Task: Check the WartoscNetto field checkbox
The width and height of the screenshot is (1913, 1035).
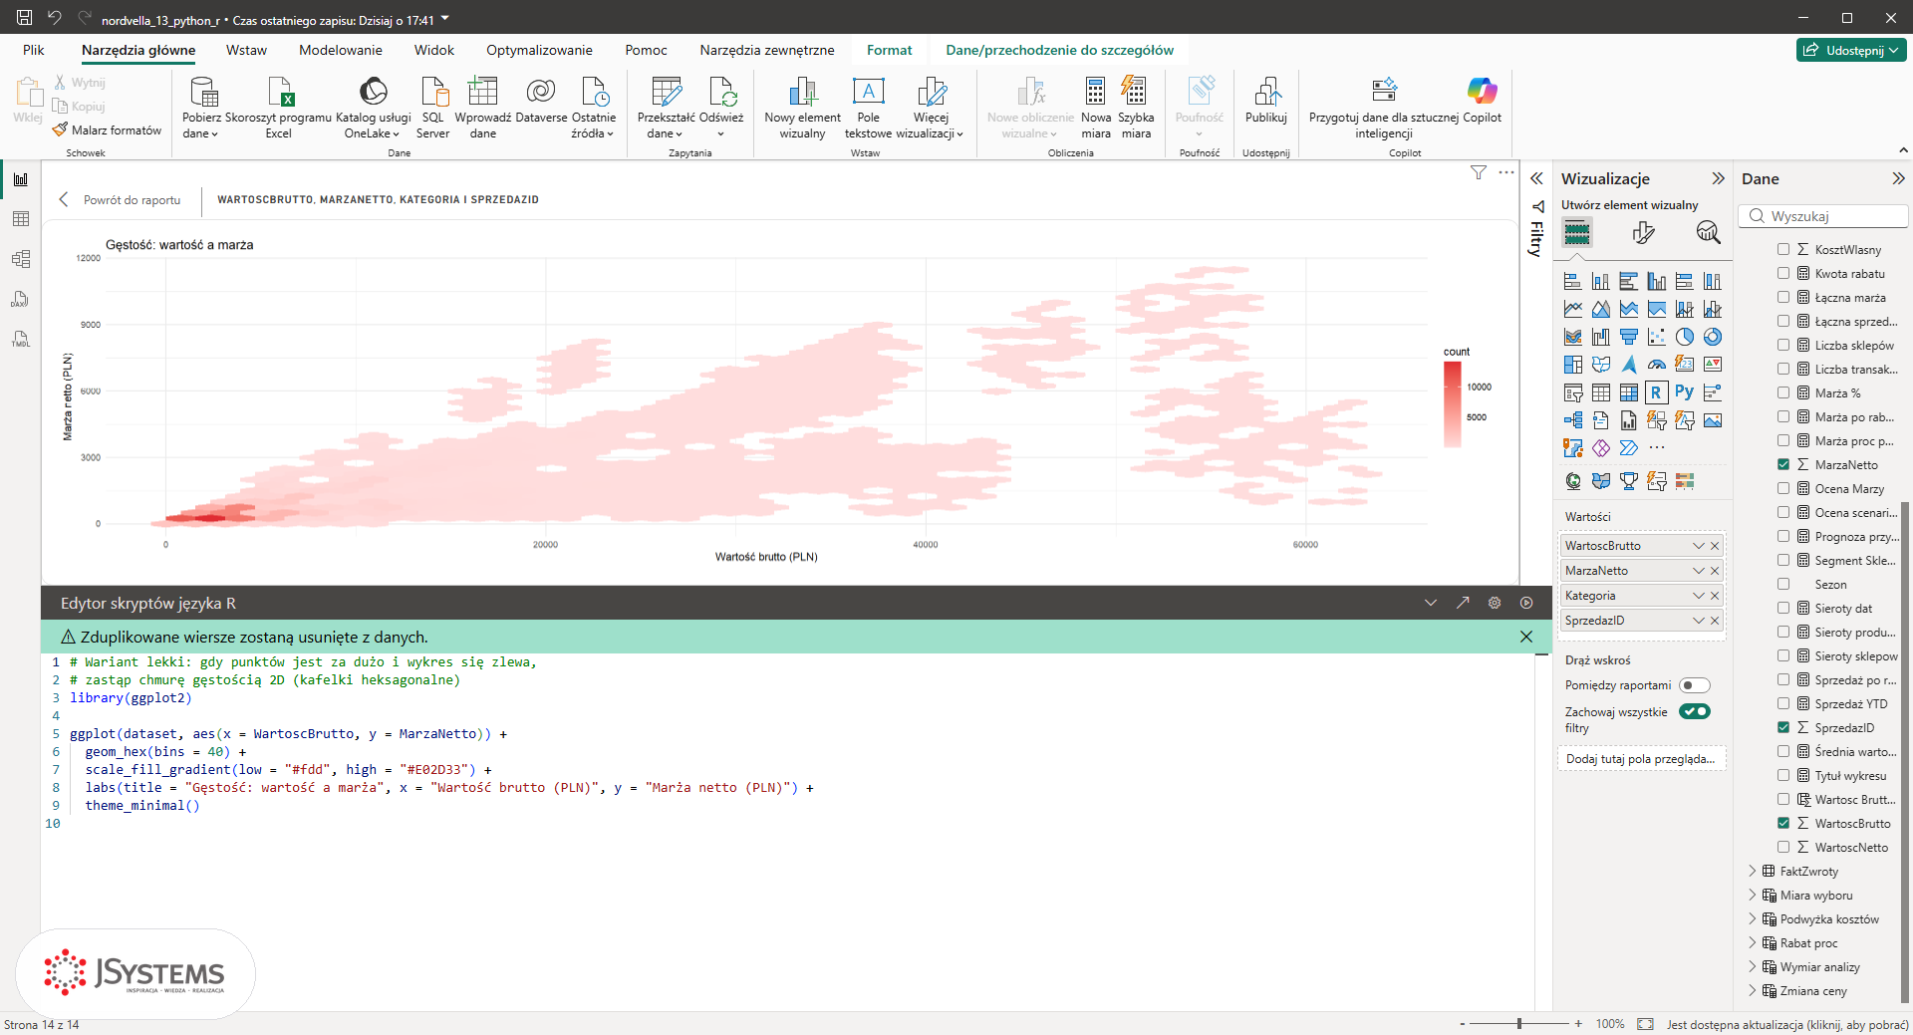Action: pyautogui.click(x=1783, y=847)
